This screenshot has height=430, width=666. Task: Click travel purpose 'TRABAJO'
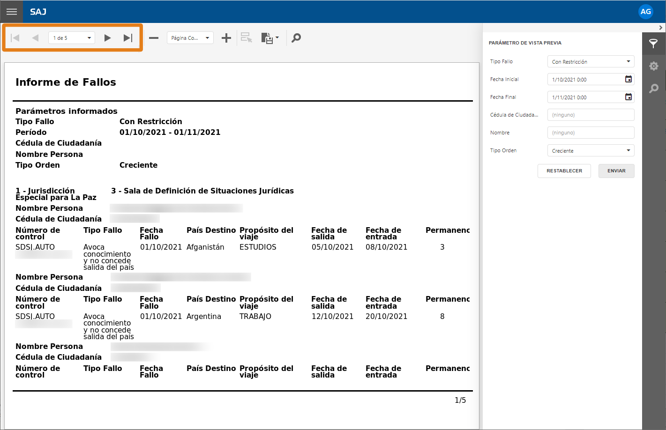(x=255, y=316)
